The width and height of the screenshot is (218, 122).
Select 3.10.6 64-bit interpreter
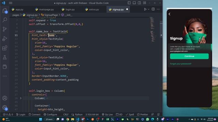point(92,115)
